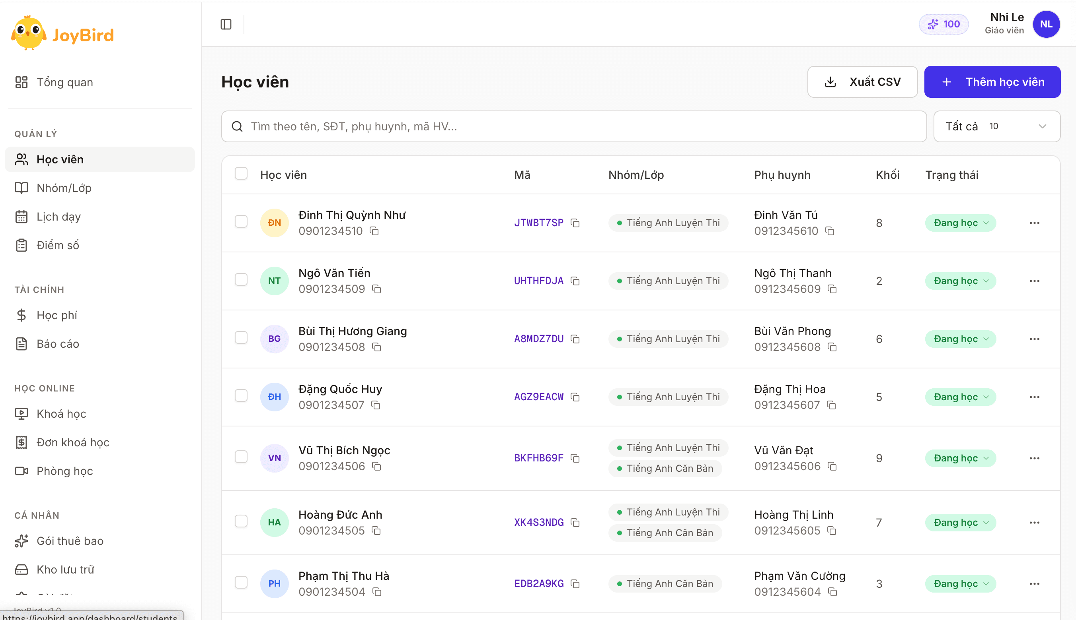The height and width of the screenshot is (620, 1076).
Task: Copy student code JTWBT7SP
Action: point(575,223)
